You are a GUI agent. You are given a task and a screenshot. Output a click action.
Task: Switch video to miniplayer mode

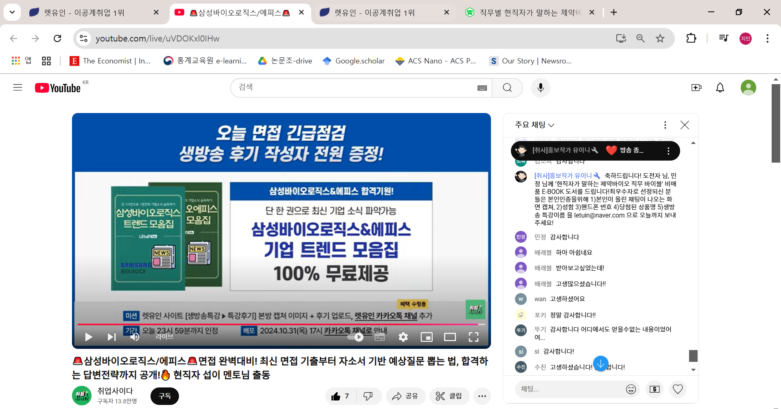[426, 337]
